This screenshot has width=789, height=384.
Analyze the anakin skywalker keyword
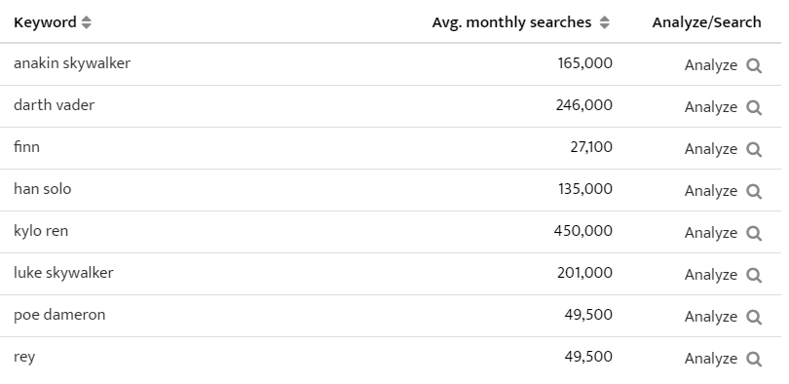[x=710, y=65]
